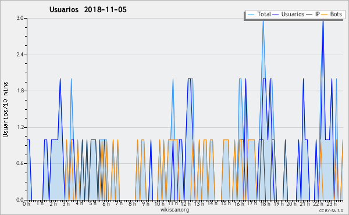Image resolution: width=349 pixels, height=215 pixels.
Task: Click the y-axis label 'Usuarios/10 mins'
Action: click(x=5, y=110)
